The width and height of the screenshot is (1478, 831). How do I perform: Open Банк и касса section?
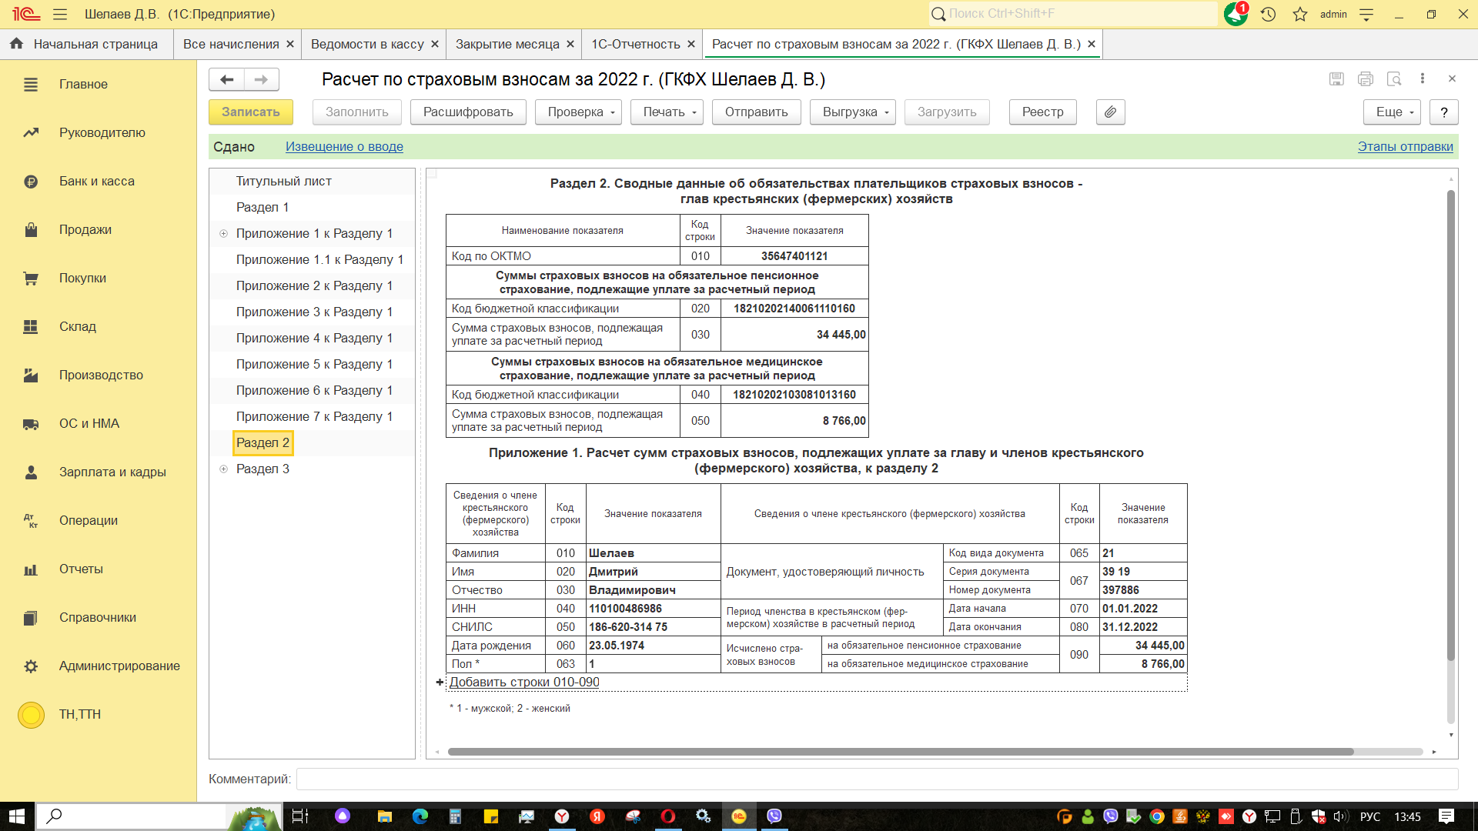[x=99, y=181]
